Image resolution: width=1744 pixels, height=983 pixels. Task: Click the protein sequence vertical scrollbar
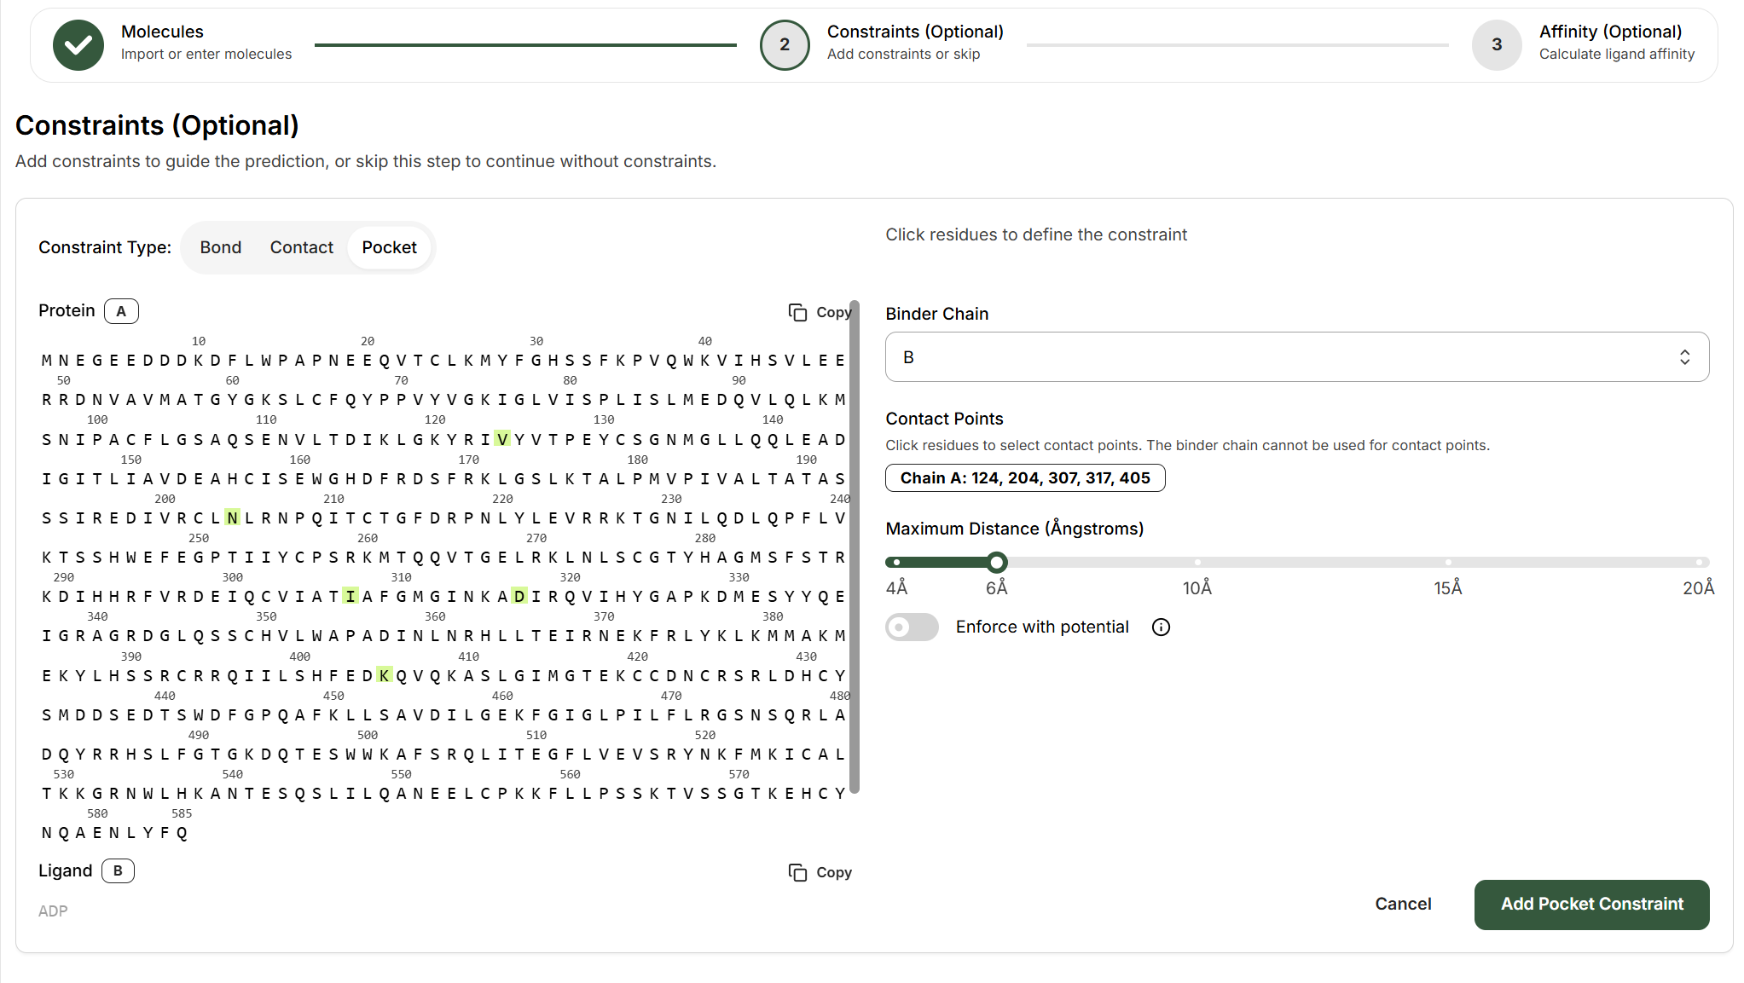coord(855,546)
